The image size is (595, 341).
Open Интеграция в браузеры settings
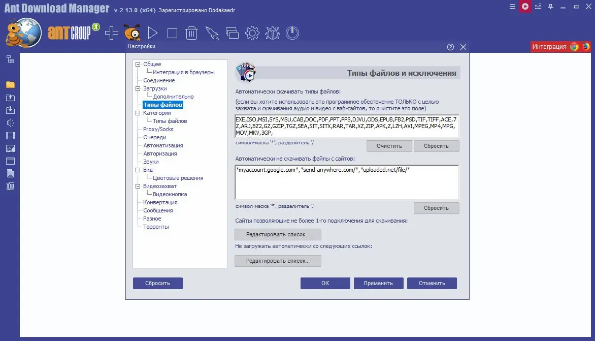(x=183, y=72)
